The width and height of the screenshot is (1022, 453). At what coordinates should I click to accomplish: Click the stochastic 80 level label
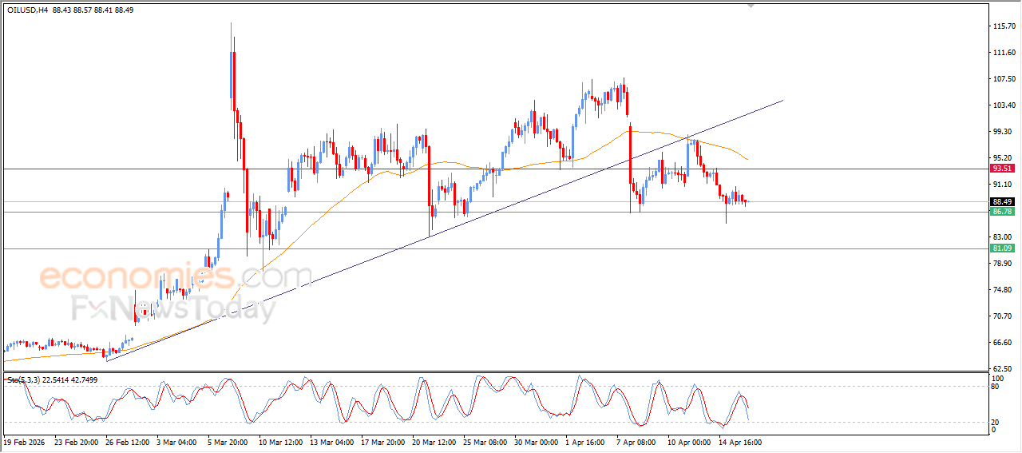pos(995,387)
